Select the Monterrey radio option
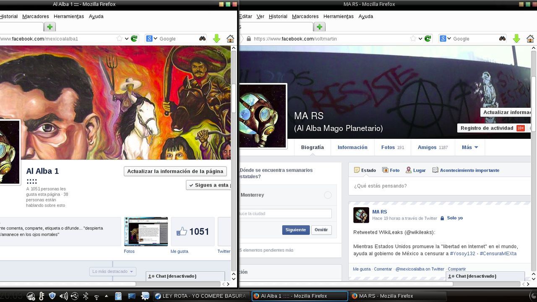 (328, 195)
